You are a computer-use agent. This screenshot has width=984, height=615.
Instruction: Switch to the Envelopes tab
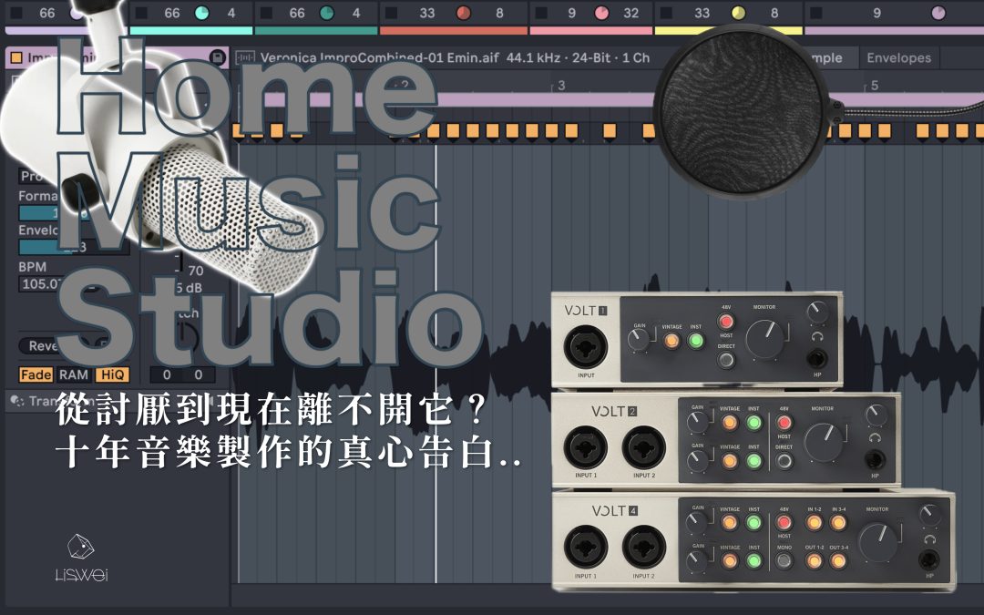point(899,57)
